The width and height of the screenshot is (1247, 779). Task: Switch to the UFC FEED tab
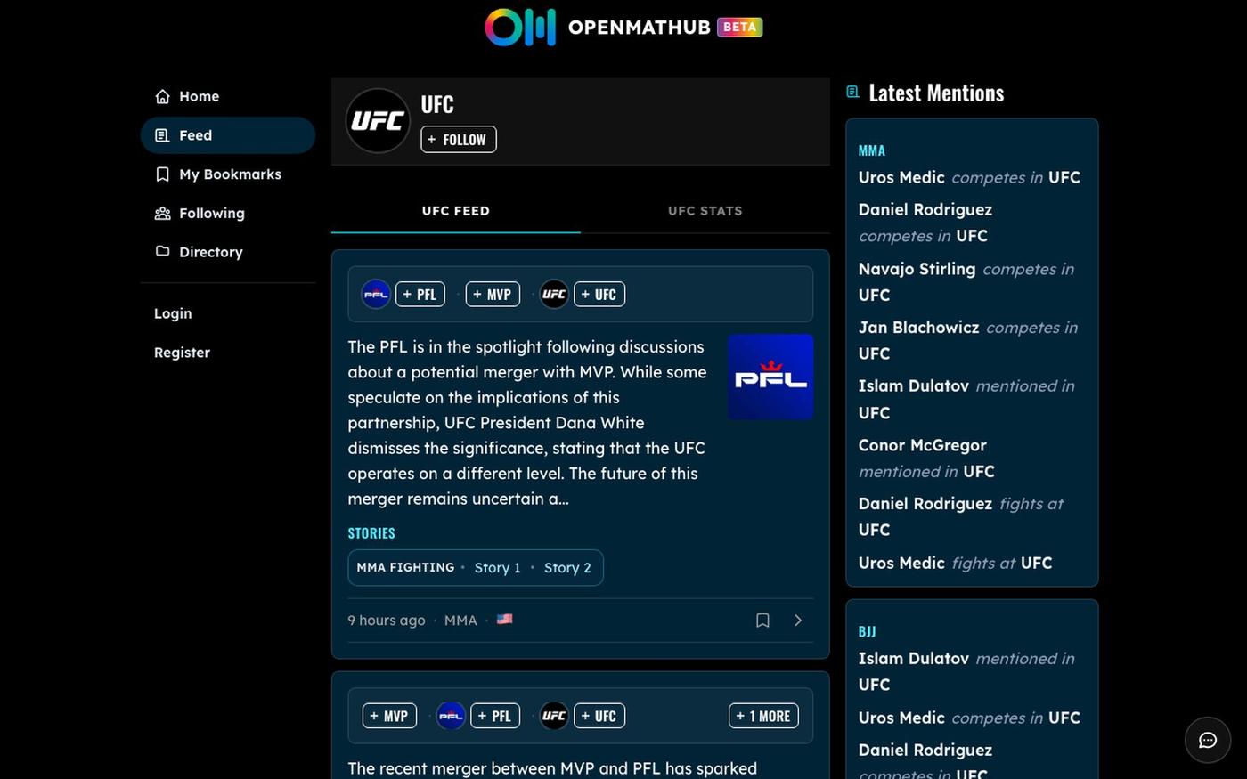click(x=456, y=211)
